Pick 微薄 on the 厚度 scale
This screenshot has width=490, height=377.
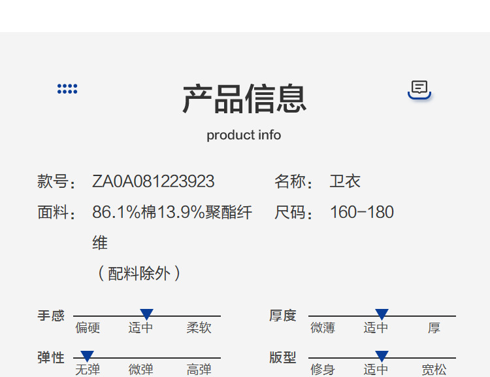pos(323,328)
